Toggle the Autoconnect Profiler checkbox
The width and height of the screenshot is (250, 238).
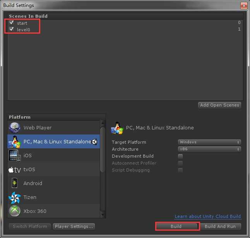pyautogui.click(x=180, y=163)
